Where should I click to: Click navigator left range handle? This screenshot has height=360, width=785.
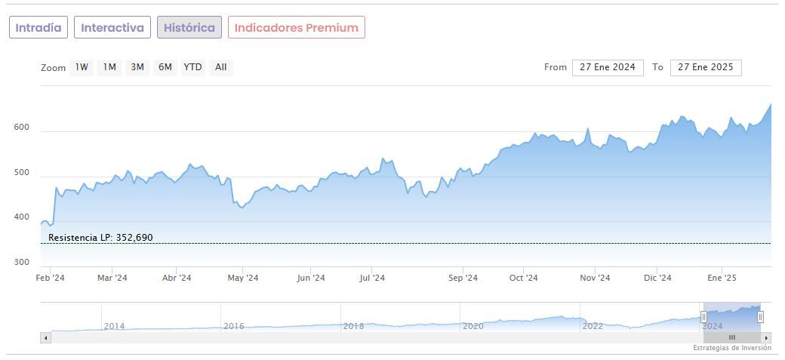[703, 317]
